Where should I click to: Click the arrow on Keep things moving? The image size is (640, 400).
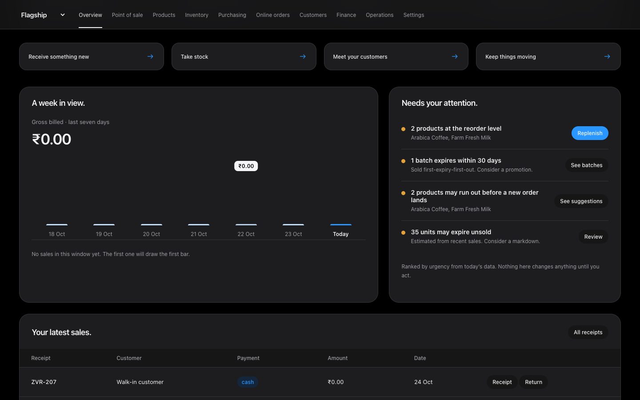(607, 56)
